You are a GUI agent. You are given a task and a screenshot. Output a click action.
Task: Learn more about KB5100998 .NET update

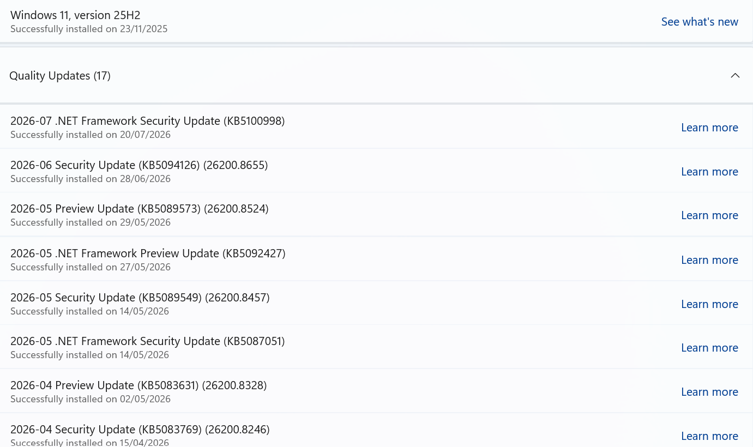click(709, 128)
